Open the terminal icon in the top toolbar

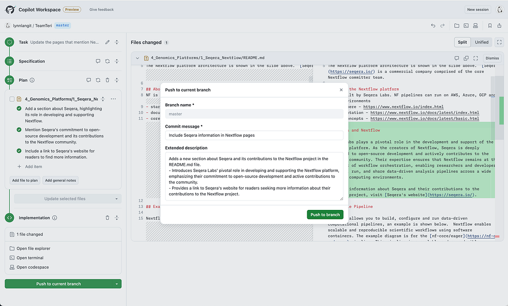[466, 25]
